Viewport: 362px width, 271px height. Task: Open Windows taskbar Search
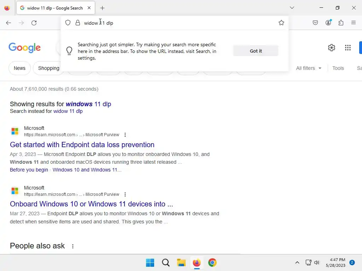(166, 263)
